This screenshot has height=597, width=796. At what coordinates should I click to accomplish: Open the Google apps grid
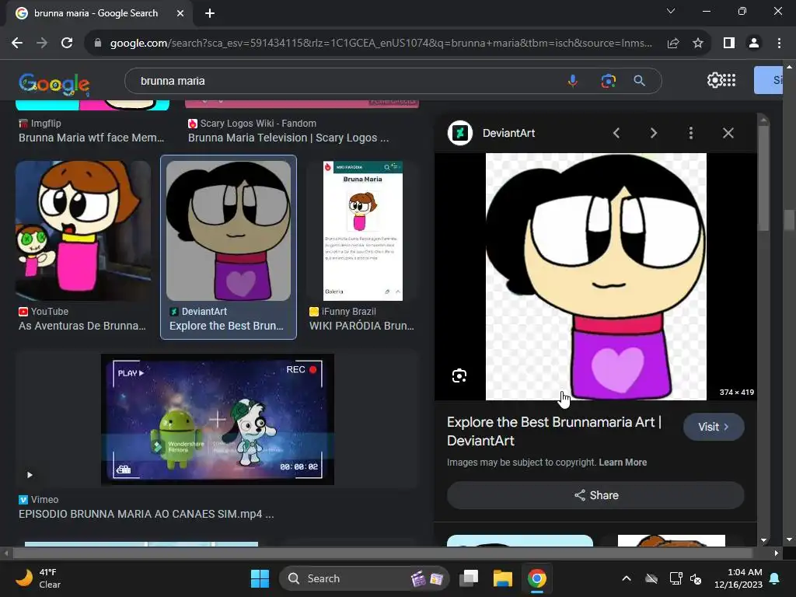(x=729, y=80)
